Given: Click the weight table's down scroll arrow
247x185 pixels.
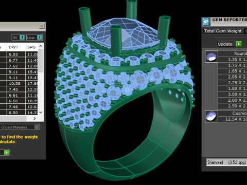Looking at the screenshot, I should point(41,113).
